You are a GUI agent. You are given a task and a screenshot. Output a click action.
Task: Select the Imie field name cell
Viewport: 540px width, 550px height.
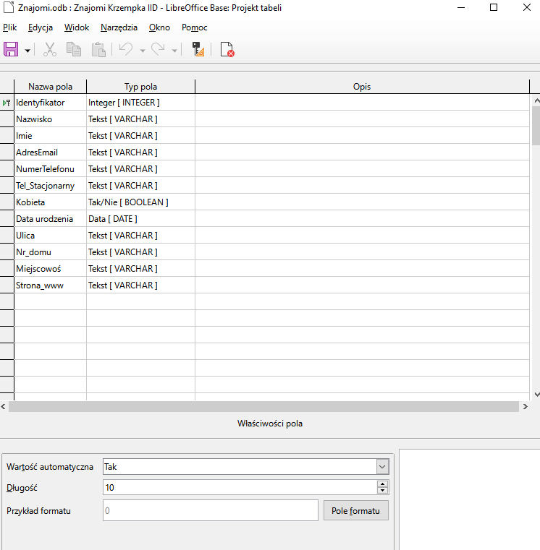[50, 135]
